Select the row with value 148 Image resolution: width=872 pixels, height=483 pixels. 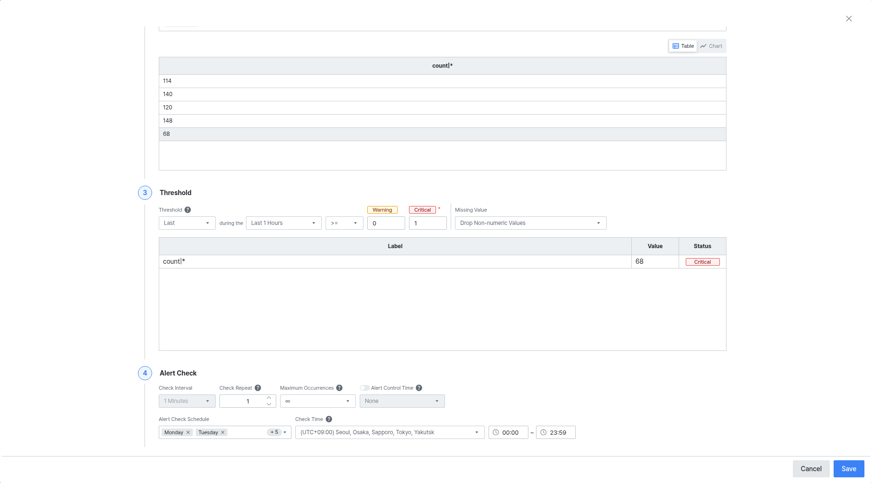[443, 121]
